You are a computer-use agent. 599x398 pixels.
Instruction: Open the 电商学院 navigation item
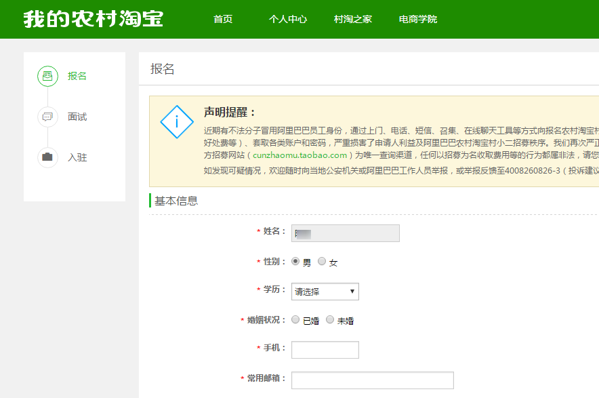418,19
